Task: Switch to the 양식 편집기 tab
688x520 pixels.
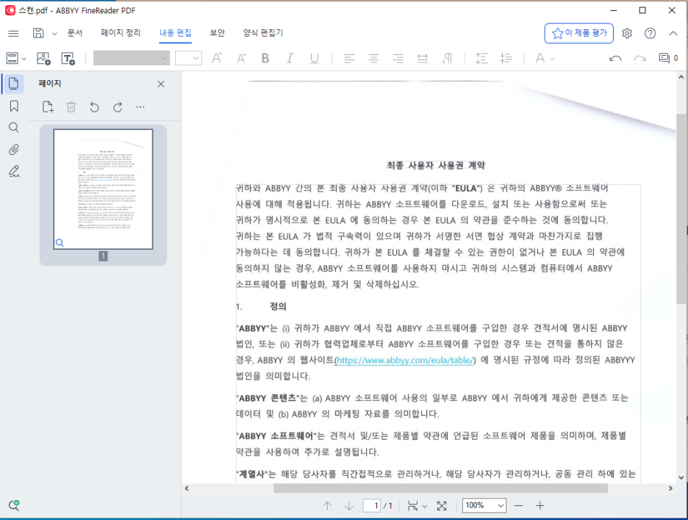Action: (263, 33)
